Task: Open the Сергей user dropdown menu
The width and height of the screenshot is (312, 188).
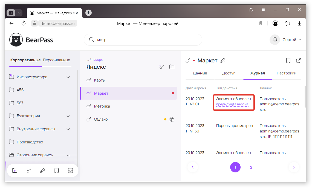Action: pyautogui.click(x=292, y=40)
